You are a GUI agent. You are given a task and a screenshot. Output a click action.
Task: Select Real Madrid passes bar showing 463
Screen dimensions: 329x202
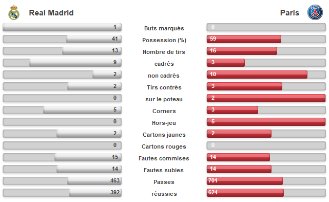pos(94,181)
